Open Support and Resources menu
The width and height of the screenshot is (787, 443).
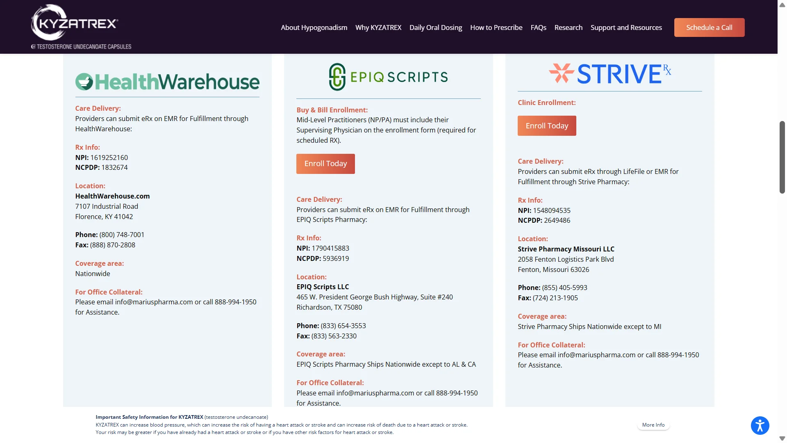pyautogui.click(x=626, y=27)
